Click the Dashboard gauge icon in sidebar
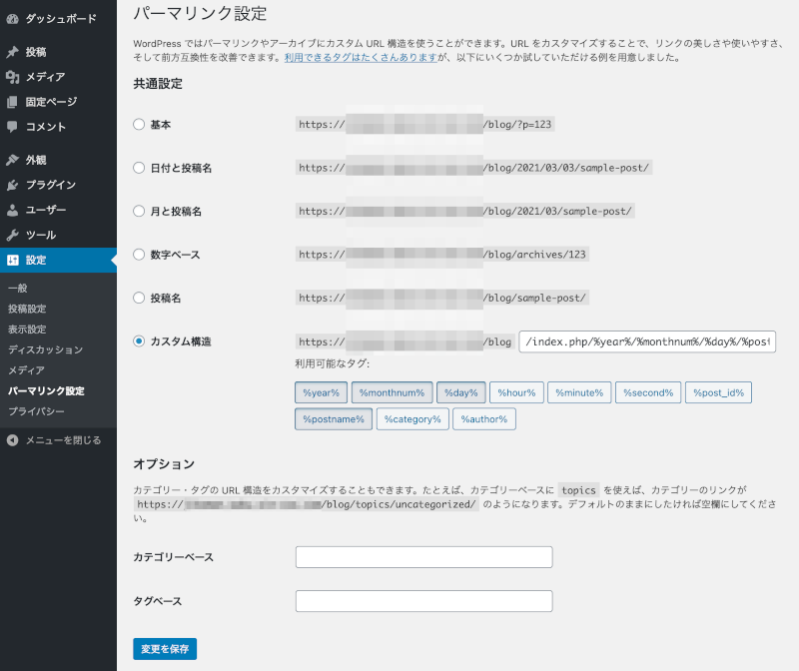This screenshot has height=671, width=799. click(x=12, y=18)
